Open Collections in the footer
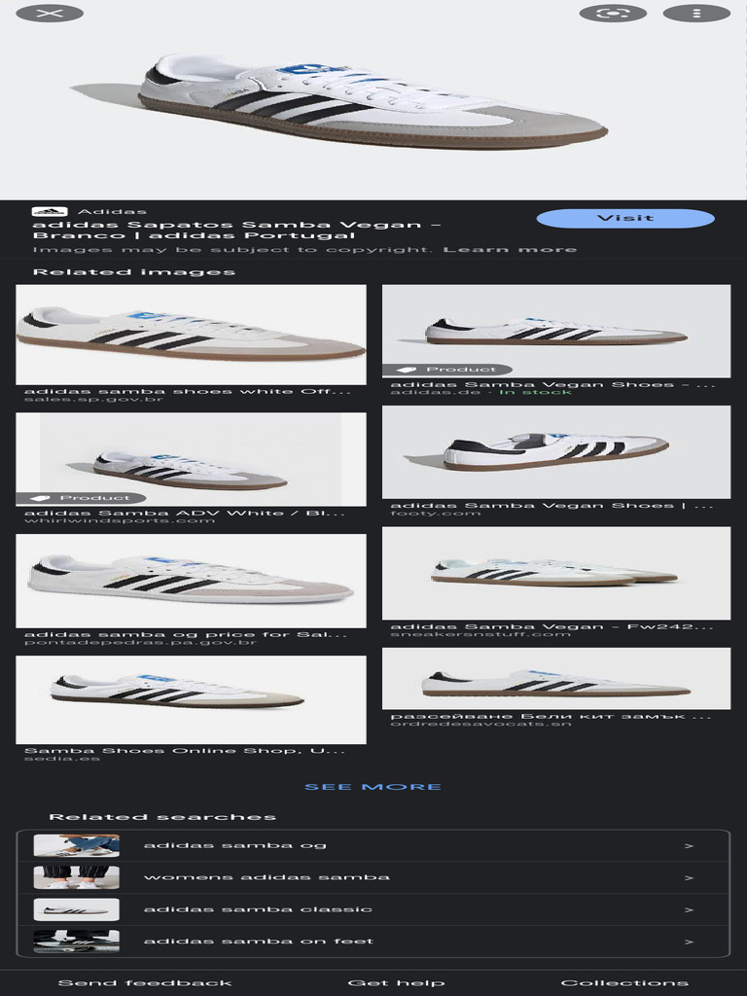The image size is (747, 996). tap(624, 983)
